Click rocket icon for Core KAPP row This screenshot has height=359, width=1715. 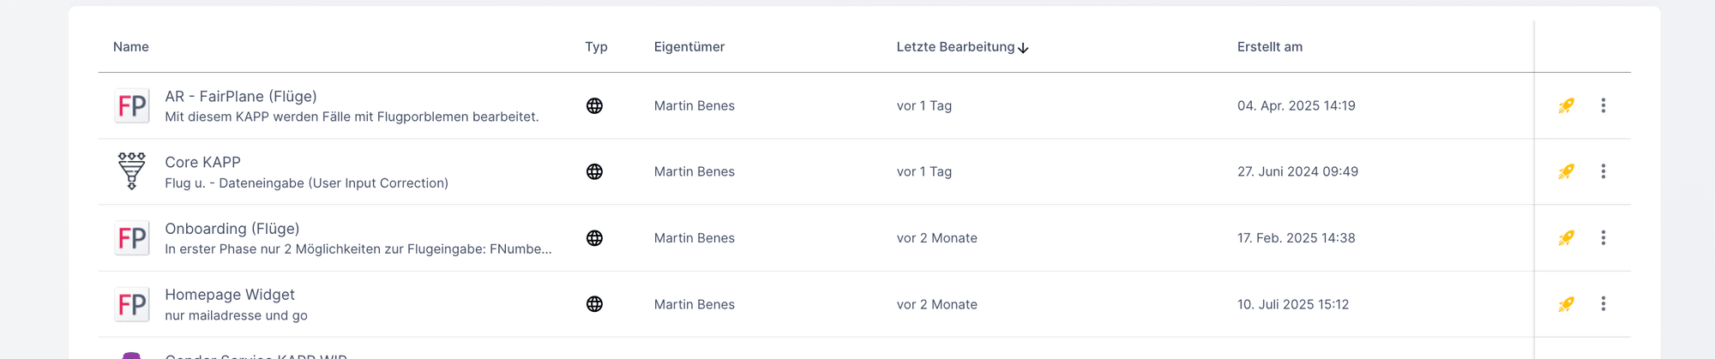coord(1566,171)
